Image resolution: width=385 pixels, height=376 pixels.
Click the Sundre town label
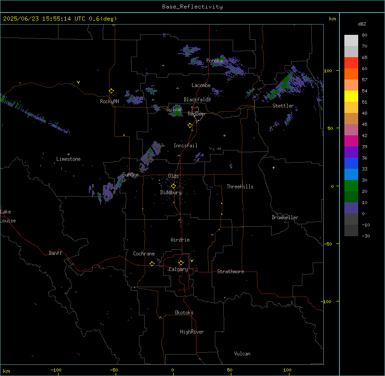pos(130,175)
